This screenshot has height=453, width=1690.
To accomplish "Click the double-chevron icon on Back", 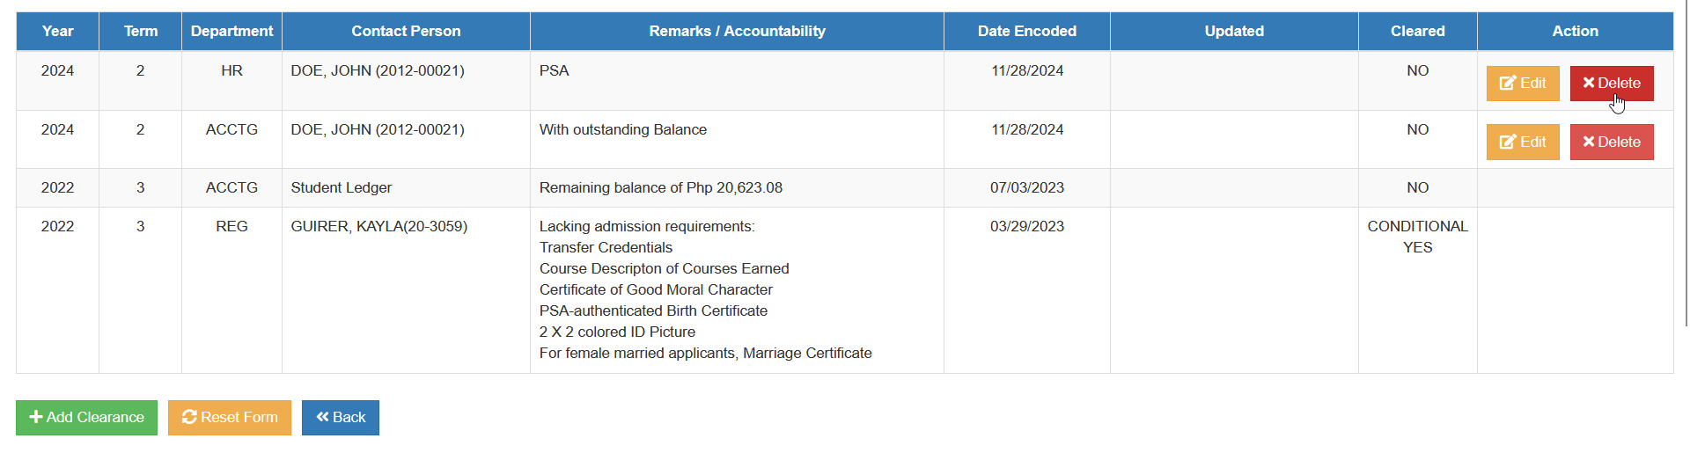I will pyautogui.click(x=322, y=417).
